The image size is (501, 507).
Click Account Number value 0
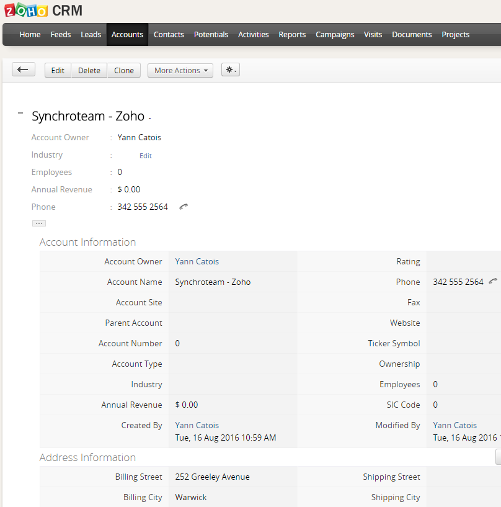(x=177, y=343)
